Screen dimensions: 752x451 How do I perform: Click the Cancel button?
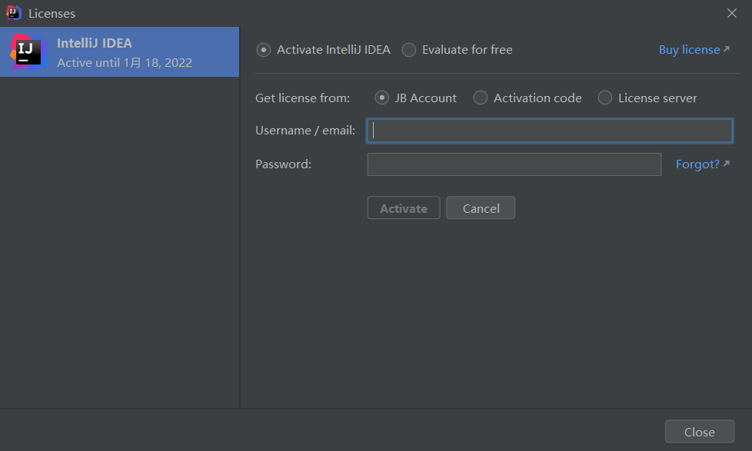[x=481, y=208]
